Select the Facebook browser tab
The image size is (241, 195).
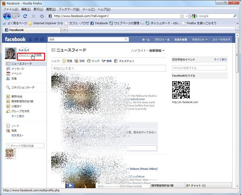(x=32, y=30)
